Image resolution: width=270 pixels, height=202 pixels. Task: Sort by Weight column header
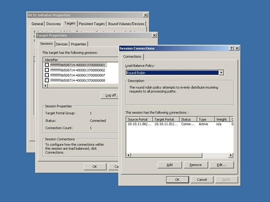point(222,119)
